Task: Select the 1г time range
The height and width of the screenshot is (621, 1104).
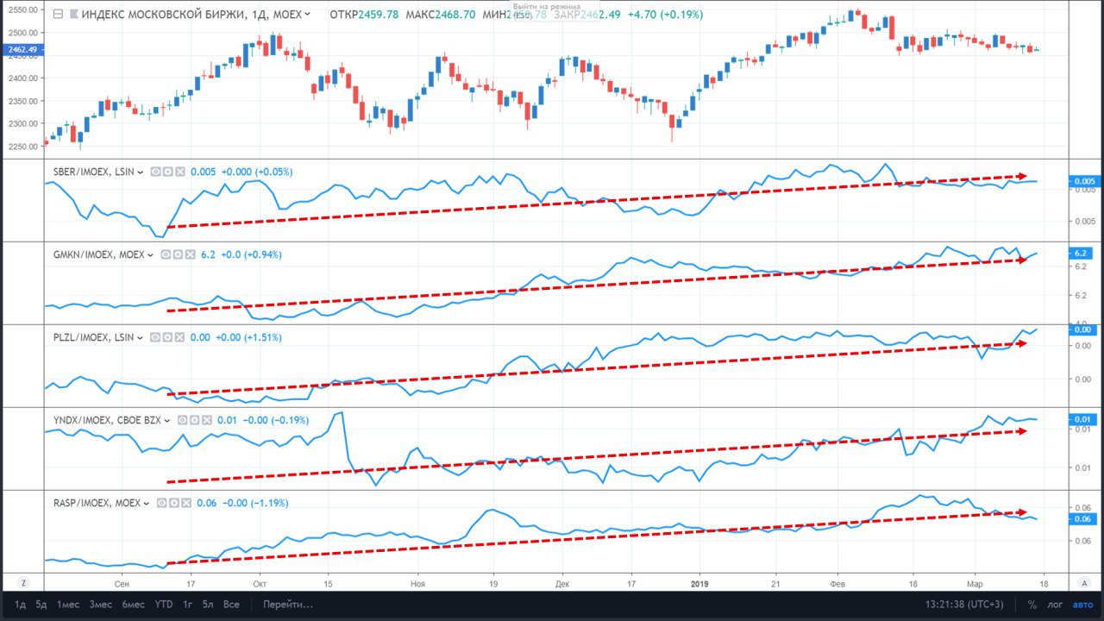Action: click(188, 605)
